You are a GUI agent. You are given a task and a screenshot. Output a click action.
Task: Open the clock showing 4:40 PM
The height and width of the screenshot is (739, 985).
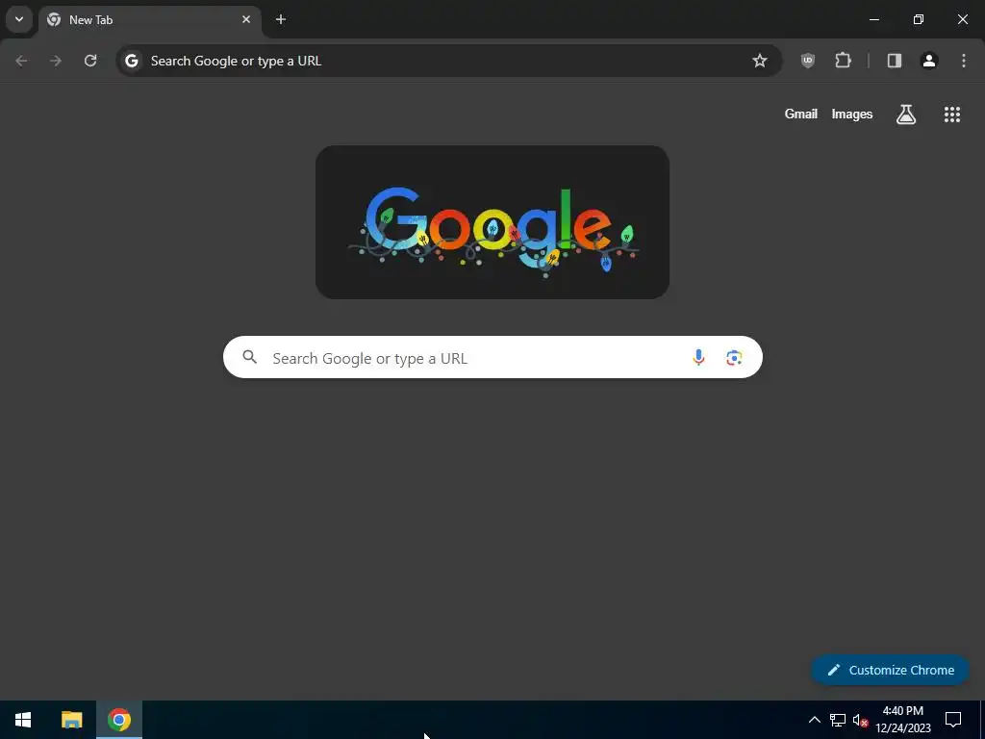click(903, 720)
